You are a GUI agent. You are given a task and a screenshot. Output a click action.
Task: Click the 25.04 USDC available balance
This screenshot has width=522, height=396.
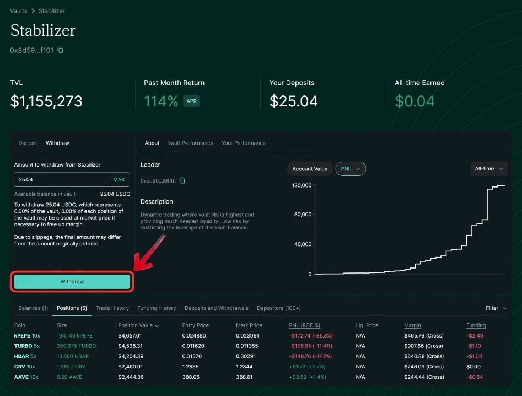[115, 194]
